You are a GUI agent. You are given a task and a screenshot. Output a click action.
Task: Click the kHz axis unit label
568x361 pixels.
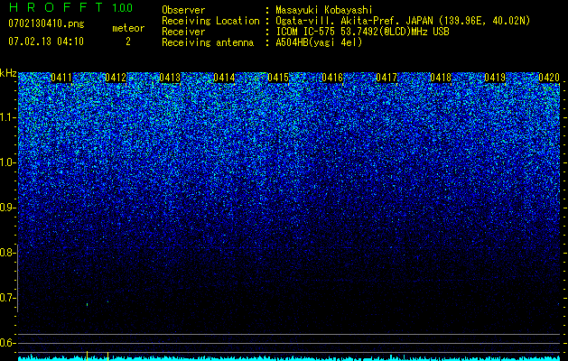point(8,73)
